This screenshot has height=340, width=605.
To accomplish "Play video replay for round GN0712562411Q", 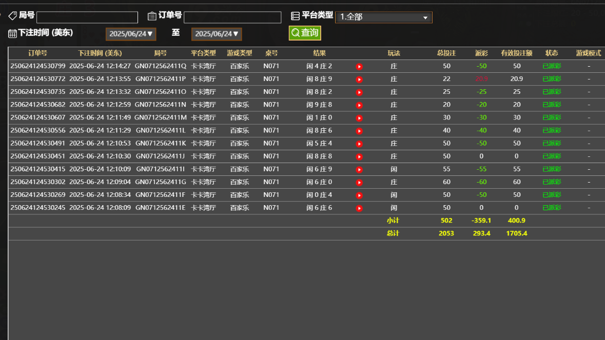I will (359, 67).
